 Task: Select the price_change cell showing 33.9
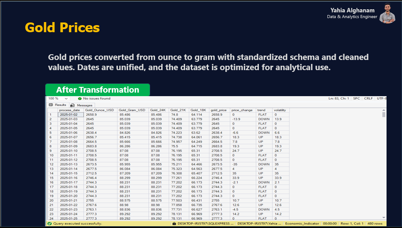243,178
